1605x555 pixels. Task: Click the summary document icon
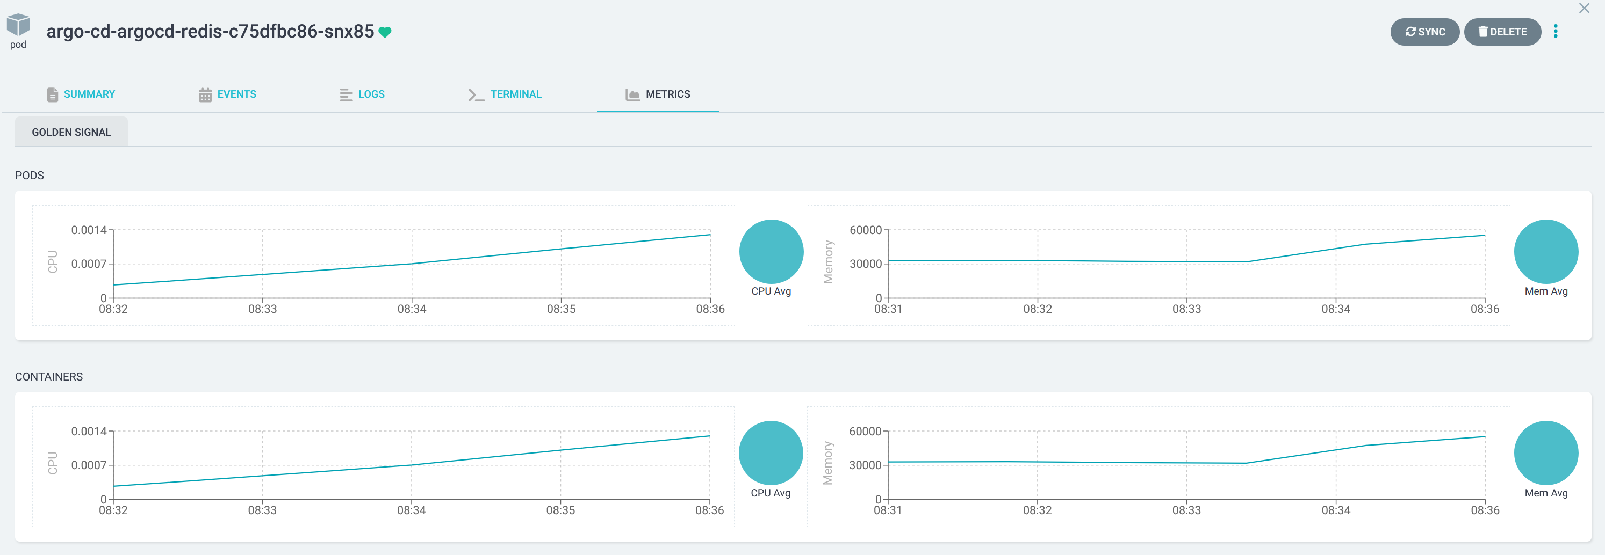[52, 94]
